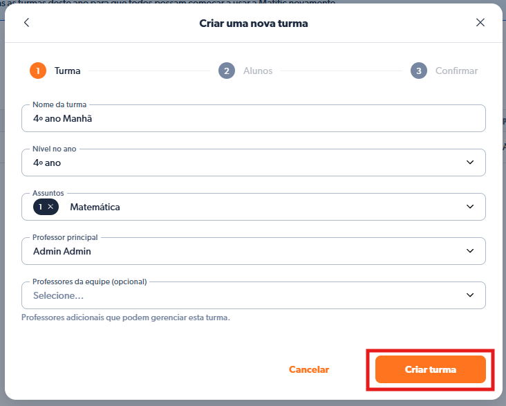506x406 pixels.
Task: Click the Nome da turma text field
Action: (x=253, y=118)
